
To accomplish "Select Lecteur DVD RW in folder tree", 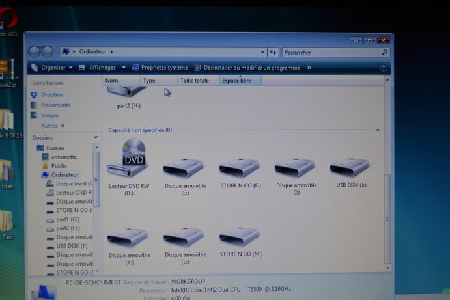I will click(70, 193).
